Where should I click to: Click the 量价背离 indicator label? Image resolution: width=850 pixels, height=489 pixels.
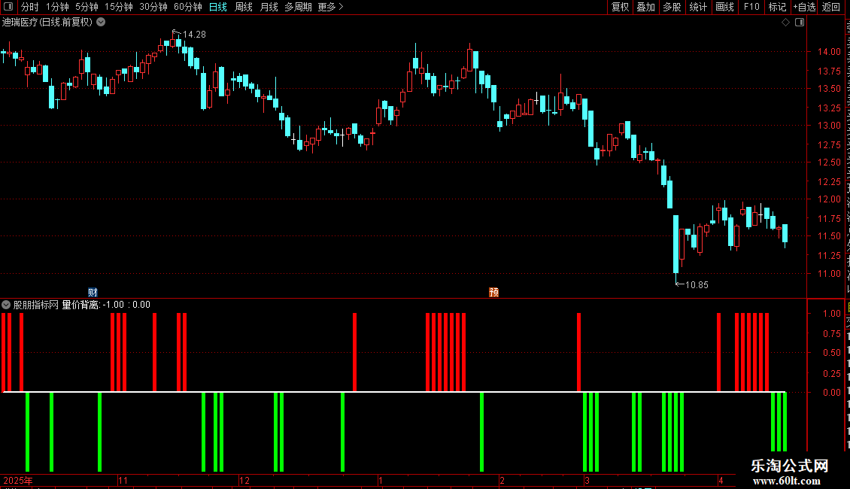[80, 305]
